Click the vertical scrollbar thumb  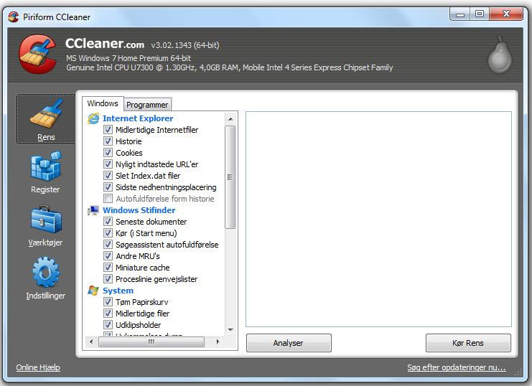(230, 176)
